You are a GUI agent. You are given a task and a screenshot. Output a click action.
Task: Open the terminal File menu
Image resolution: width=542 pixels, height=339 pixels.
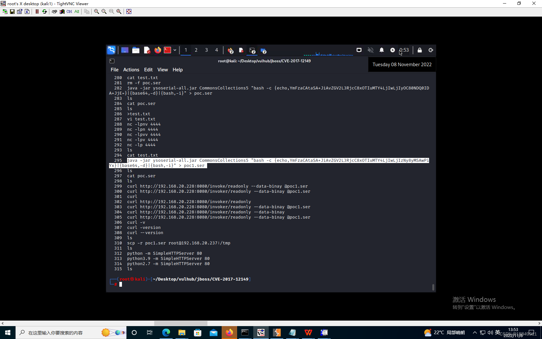115,70
